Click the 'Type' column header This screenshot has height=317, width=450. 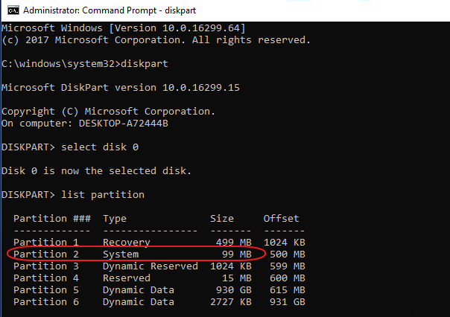pos(115,218)
